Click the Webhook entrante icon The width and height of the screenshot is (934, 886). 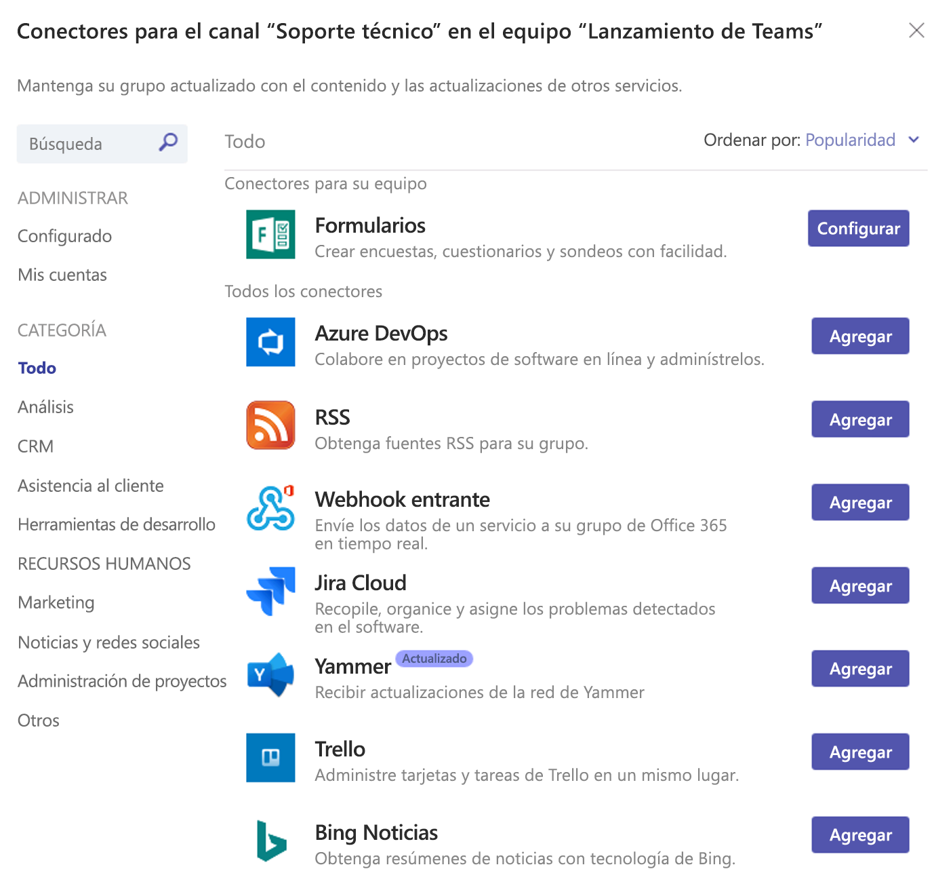[x=270, y=508]
